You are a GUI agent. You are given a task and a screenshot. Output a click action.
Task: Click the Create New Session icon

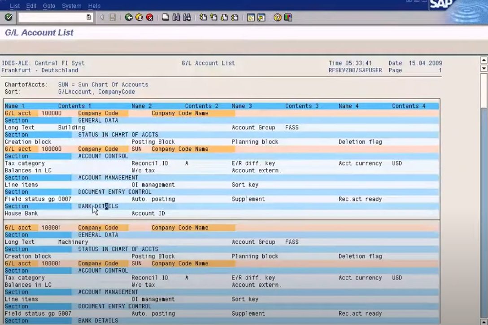coord(251,18)
